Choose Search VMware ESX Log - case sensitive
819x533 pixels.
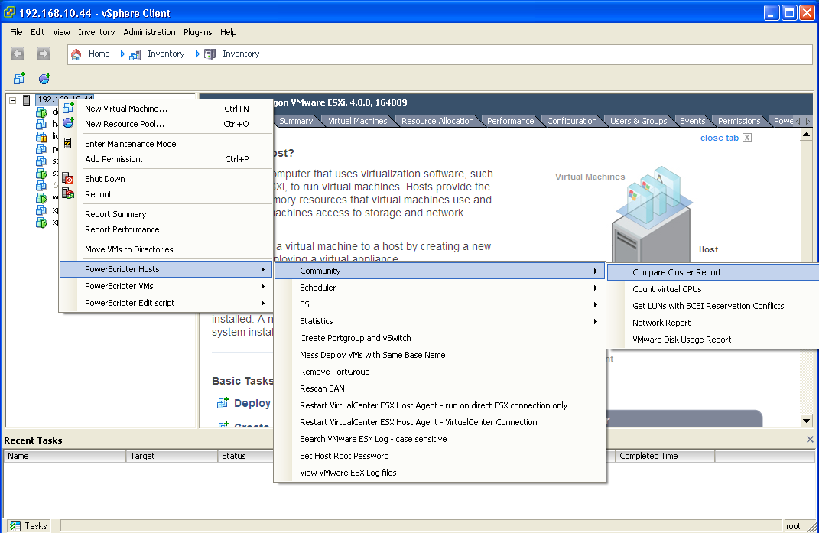coord(440,439)
